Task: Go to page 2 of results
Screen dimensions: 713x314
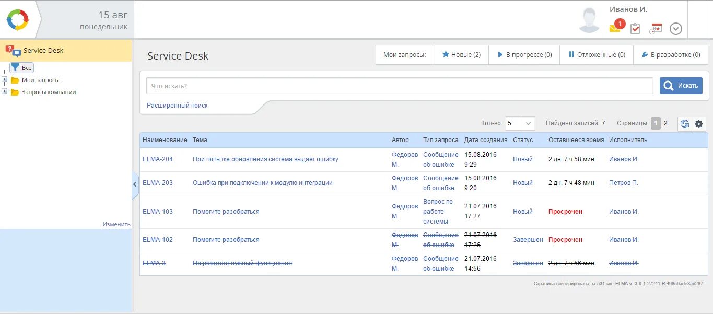Action: coord(665,124)
